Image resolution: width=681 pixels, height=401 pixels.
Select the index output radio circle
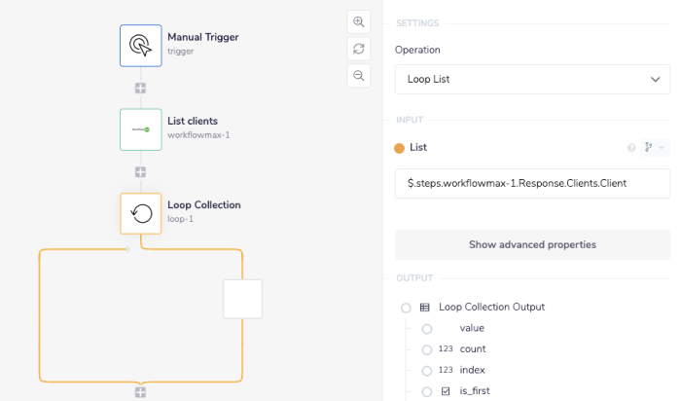(427, 371)
